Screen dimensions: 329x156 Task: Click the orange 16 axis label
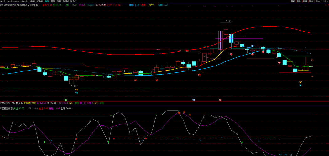click(312, 77)
